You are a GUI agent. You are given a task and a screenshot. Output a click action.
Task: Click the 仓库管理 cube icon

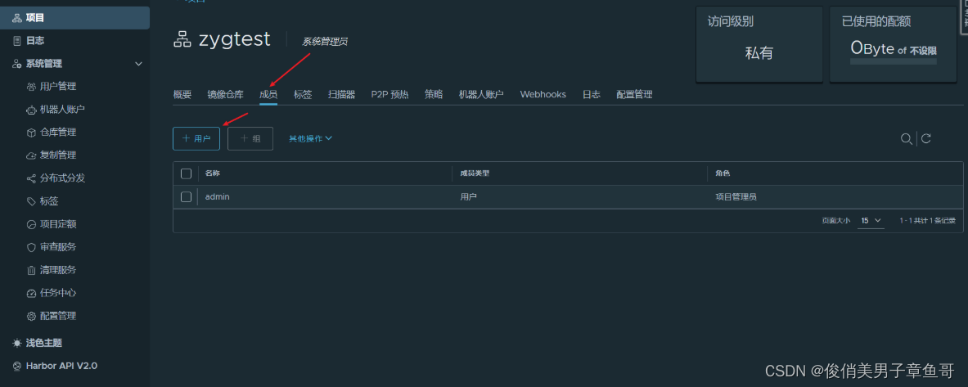point(31,132)
